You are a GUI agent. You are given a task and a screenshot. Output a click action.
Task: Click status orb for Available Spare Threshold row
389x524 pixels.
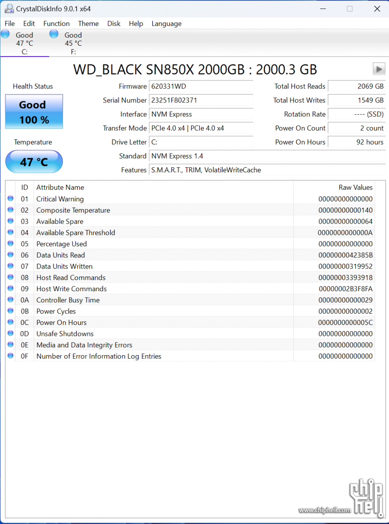(x=11, y=232)
